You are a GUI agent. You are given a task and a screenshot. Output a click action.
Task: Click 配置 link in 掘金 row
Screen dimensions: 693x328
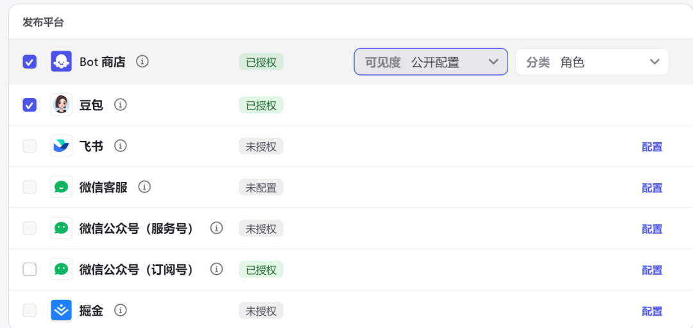[652, 311]
